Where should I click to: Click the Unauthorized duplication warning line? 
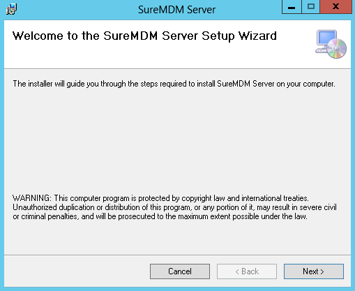[x=174, y=207]
